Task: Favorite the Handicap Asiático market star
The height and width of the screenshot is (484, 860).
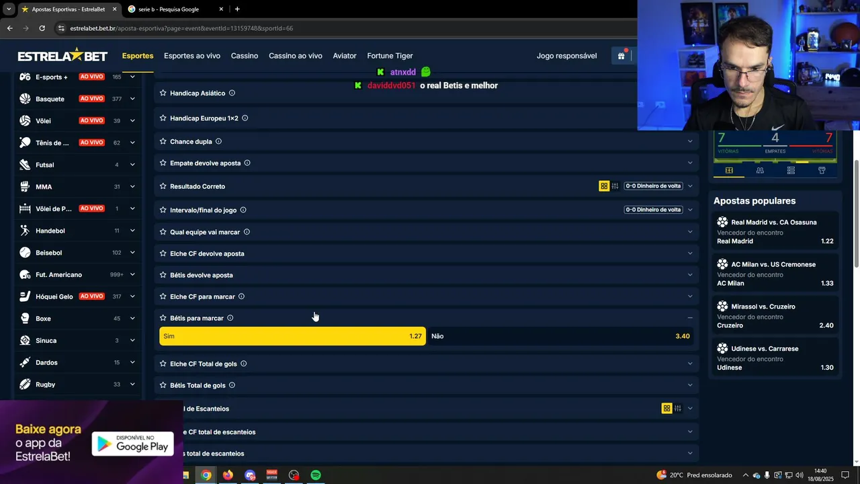Action: point(163,93)
